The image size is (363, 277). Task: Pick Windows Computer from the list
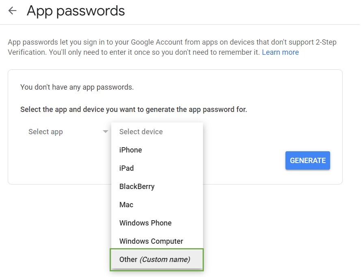151,241
